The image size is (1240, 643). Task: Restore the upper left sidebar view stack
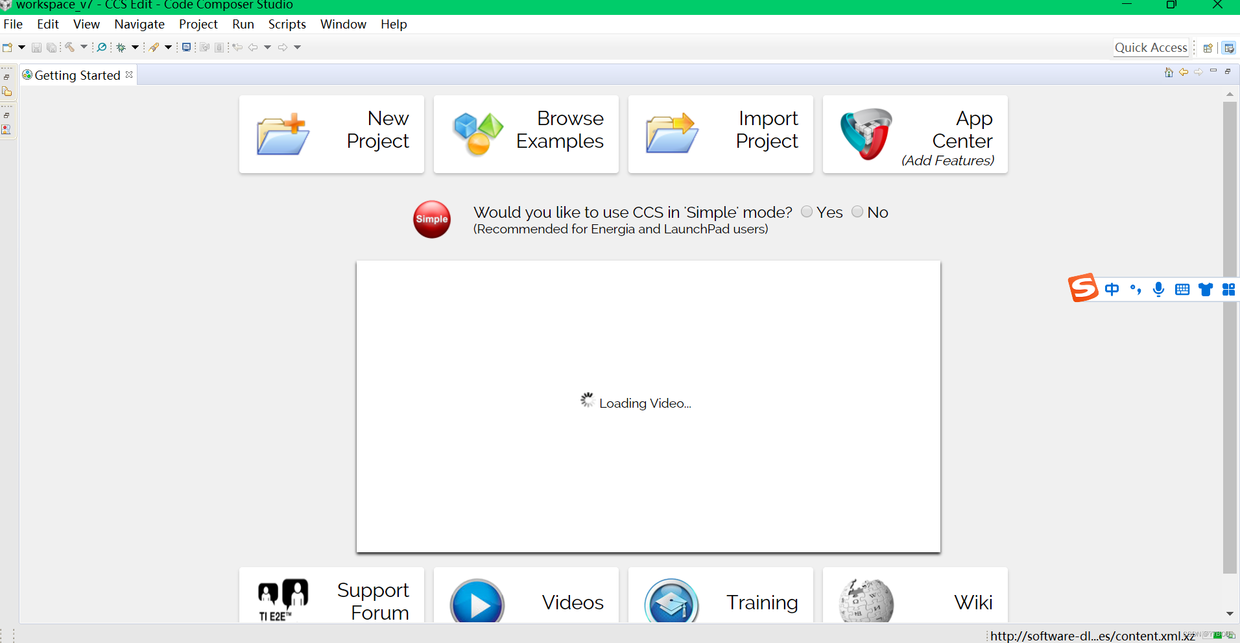(x=6, y=77)
